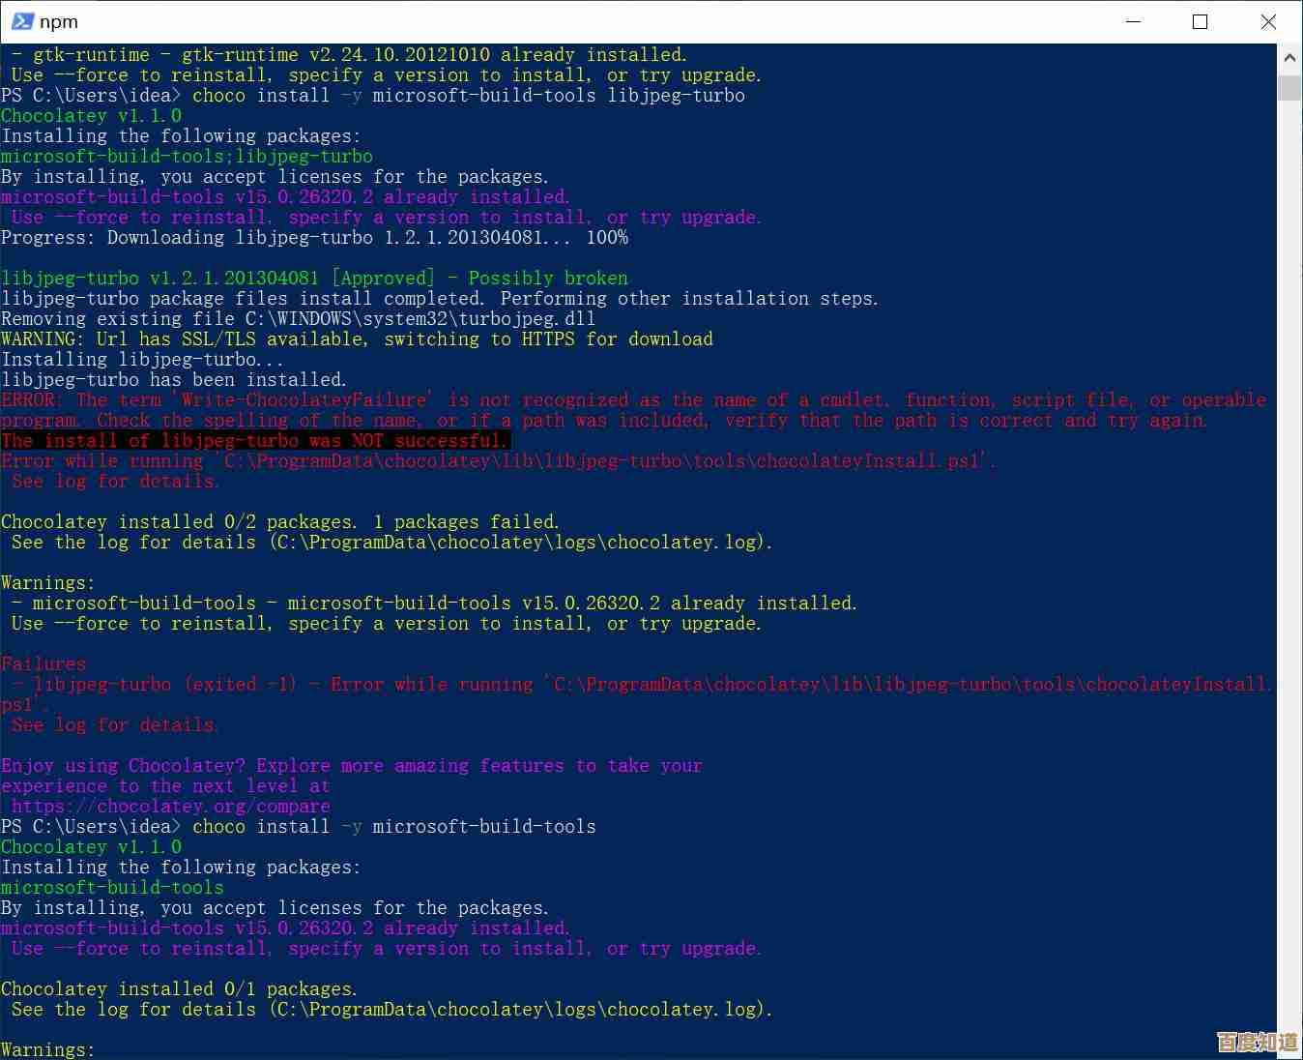Image resolution: width=1303 pixels, height=1060 pixels.
Task: Click the turbojpeg.dll file removal line
Action: pyautogui.click(x=298, y=319)
